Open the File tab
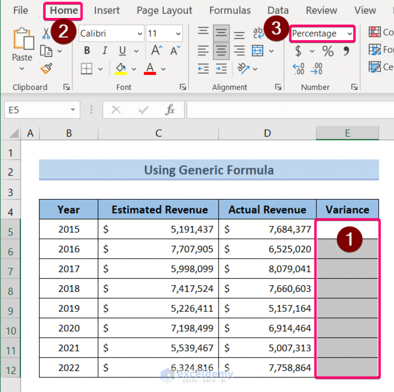The height and width of the screenshot is (392, 394). click(21, 11)
